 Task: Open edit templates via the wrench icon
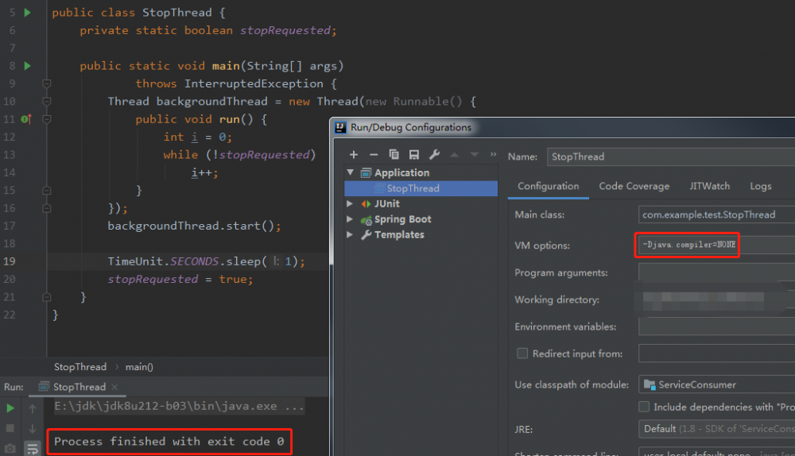point(434,155)
